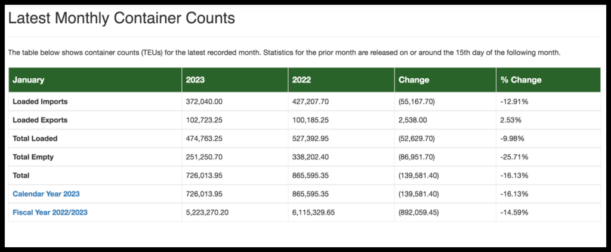Click the -14.59% fiscal year percent cell

514,213
